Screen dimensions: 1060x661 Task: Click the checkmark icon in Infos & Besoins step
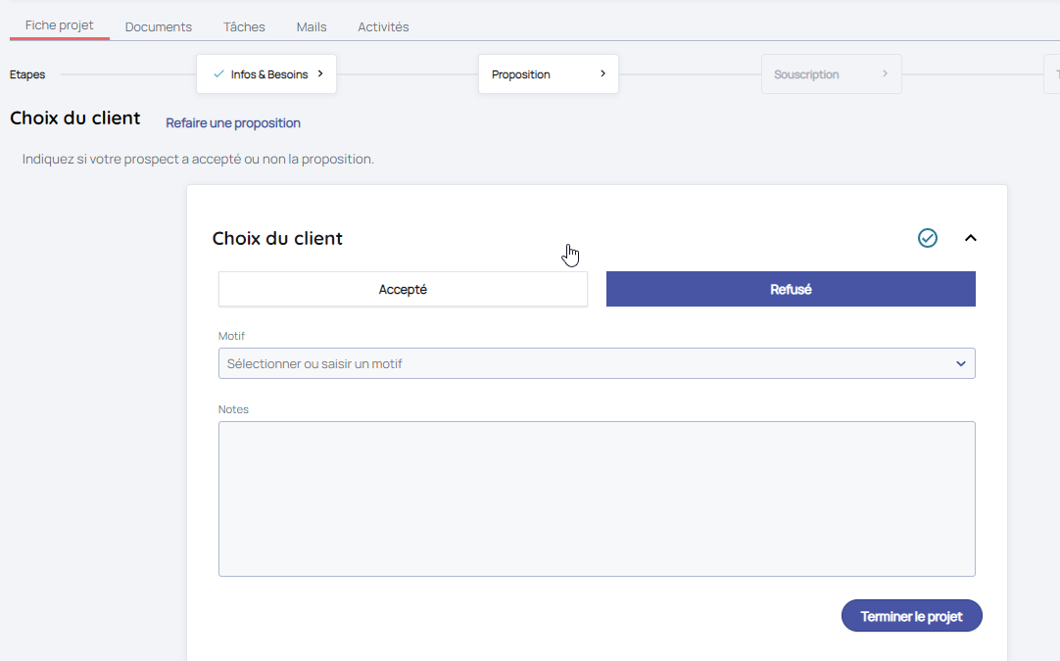click(x=218, y=74)
